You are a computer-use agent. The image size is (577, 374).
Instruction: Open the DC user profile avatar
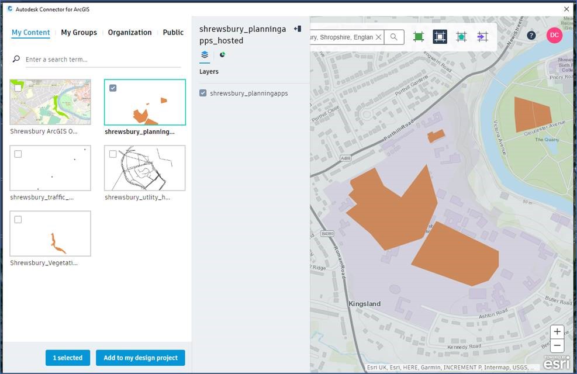pos(554,35)
